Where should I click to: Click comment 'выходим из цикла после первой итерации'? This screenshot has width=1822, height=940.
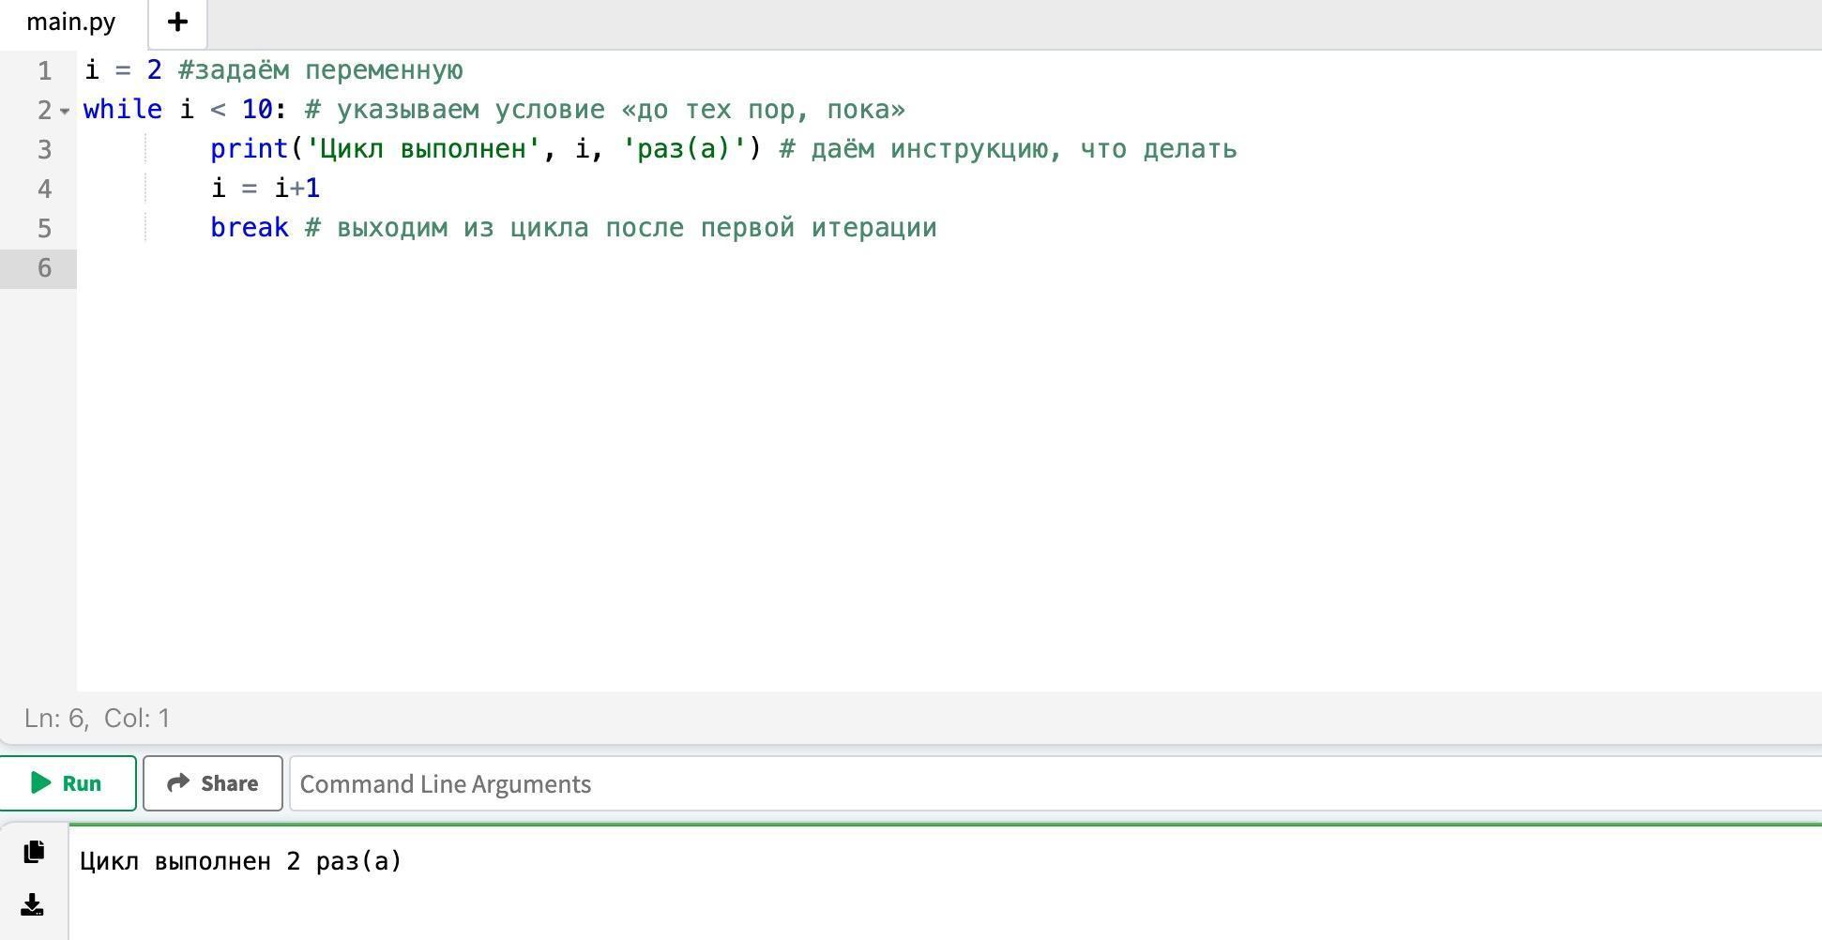point(637,228)
